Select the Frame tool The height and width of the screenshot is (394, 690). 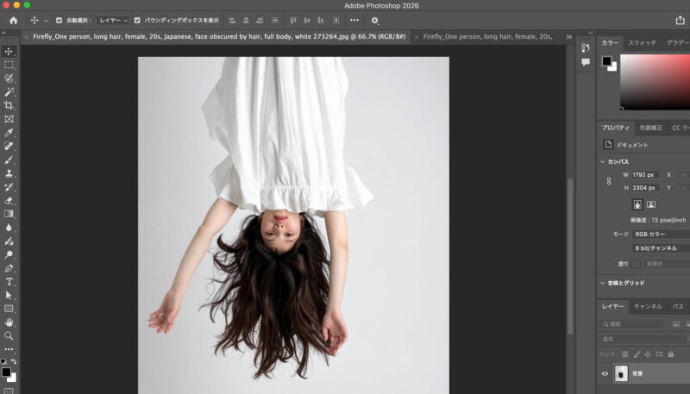[x=9, y=119]
